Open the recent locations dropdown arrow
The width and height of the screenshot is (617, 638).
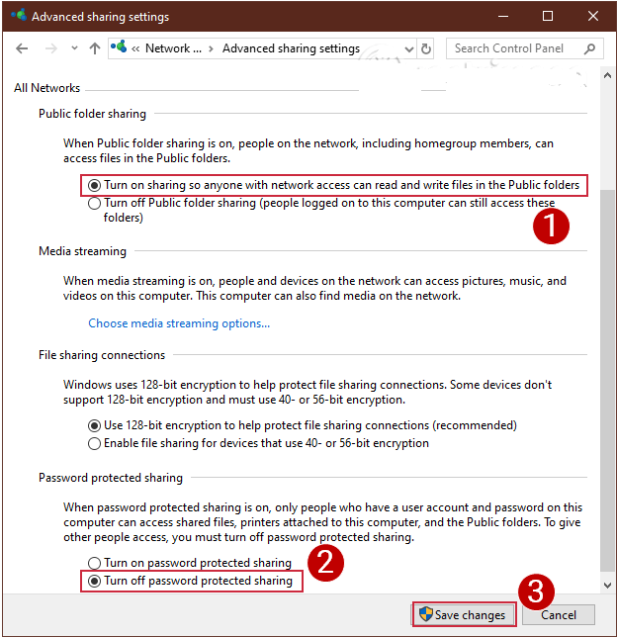pos(74,48)
